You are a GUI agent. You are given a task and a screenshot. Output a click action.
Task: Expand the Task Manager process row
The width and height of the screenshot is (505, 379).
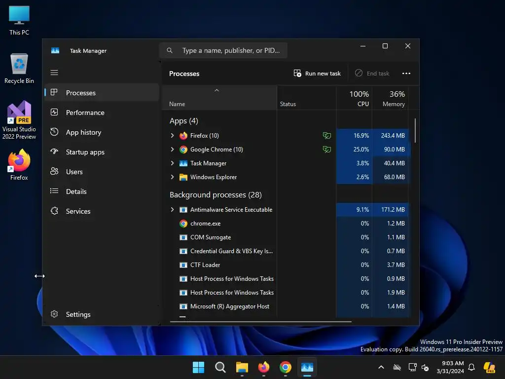[x=172, y=163]
